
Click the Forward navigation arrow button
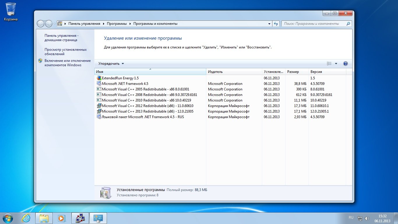pyautogui.click(x=49, y=24)
